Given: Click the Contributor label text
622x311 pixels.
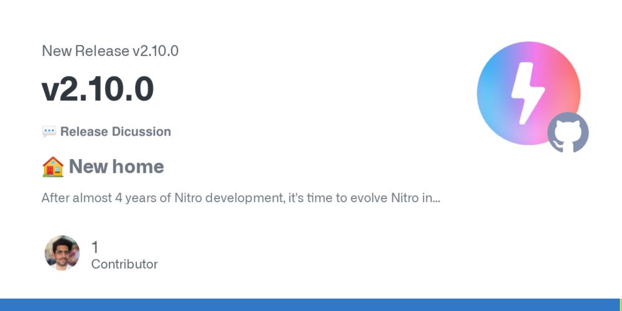Looking at the screenshot, I should pyautogui.click(x=124, y=264).
